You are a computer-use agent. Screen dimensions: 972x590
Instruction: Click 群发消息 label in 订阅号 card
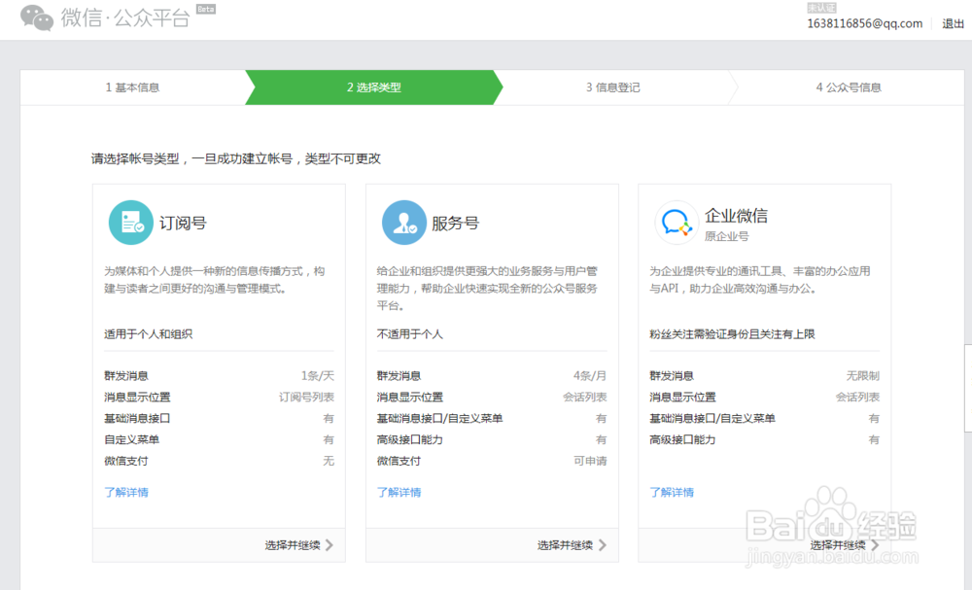tap(126, 375)
